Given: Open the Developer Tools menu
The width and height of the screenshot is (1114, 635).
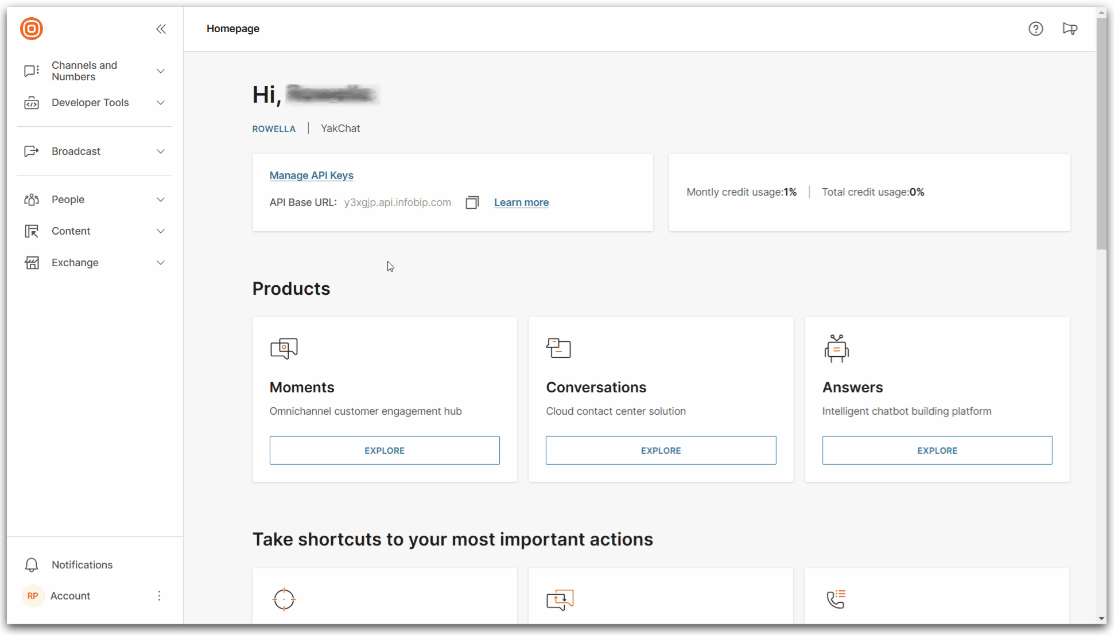Looking at the screenshot, I should point(95,103).
